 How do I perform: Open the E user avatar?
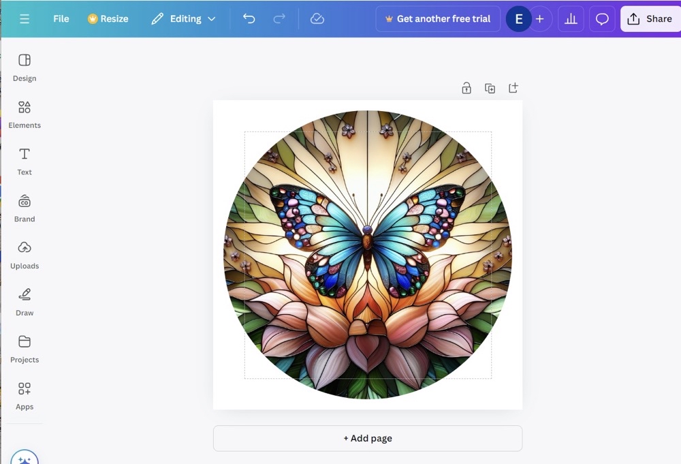tap(518, 18)
